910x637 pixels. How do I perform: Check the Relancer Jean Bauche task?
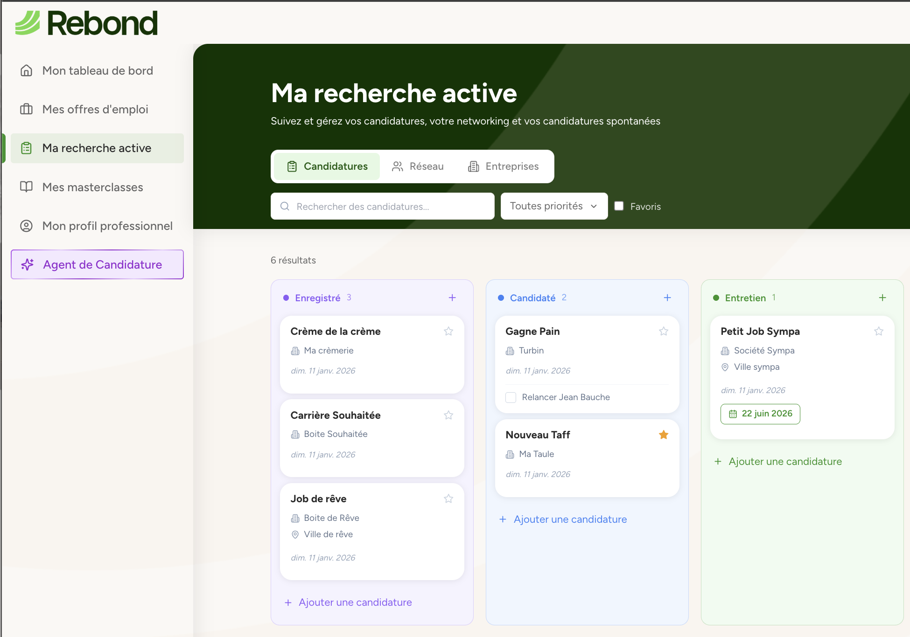point(511,397)
